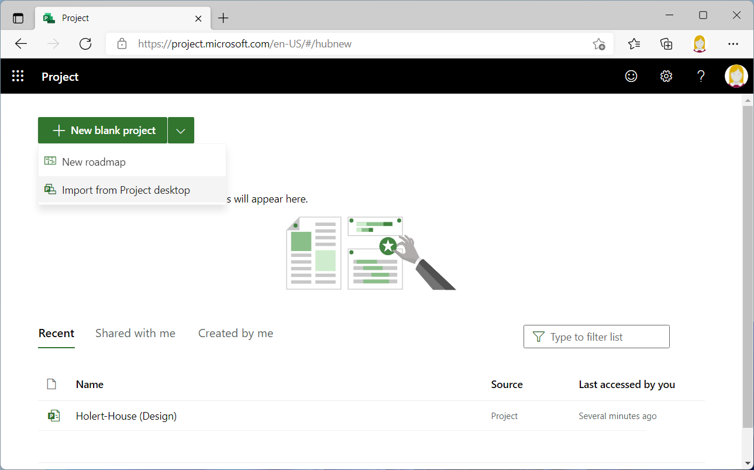The width and height of the screenshot is (754, 470).
Task: Switch to Shared with me tab
Action: pyautogui.click(x=135, y=334)
